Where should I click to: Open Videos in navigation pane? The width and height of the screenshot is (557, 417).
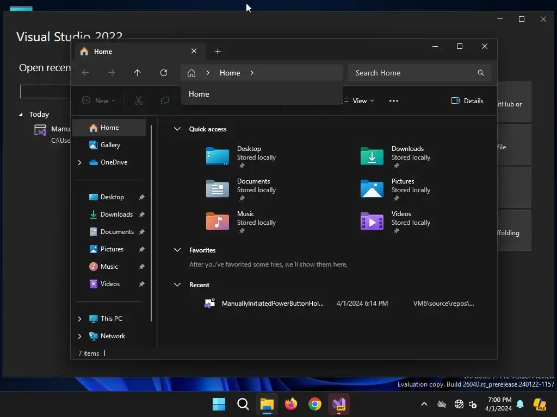coord(109,284)
